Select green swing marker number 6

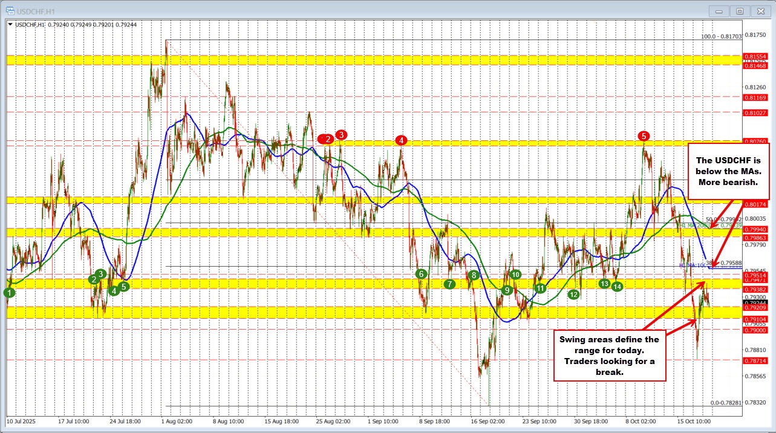(x=420, y=274)
